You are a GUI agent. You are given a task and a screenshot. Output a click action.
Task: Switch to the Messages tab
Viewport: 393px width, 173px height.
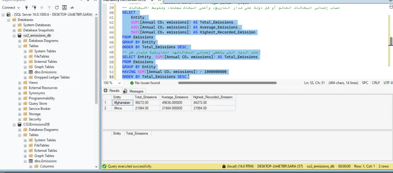[x=134, y=91]
